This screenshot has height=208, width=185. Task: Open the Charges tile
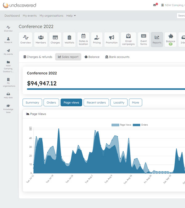(55, 39)
